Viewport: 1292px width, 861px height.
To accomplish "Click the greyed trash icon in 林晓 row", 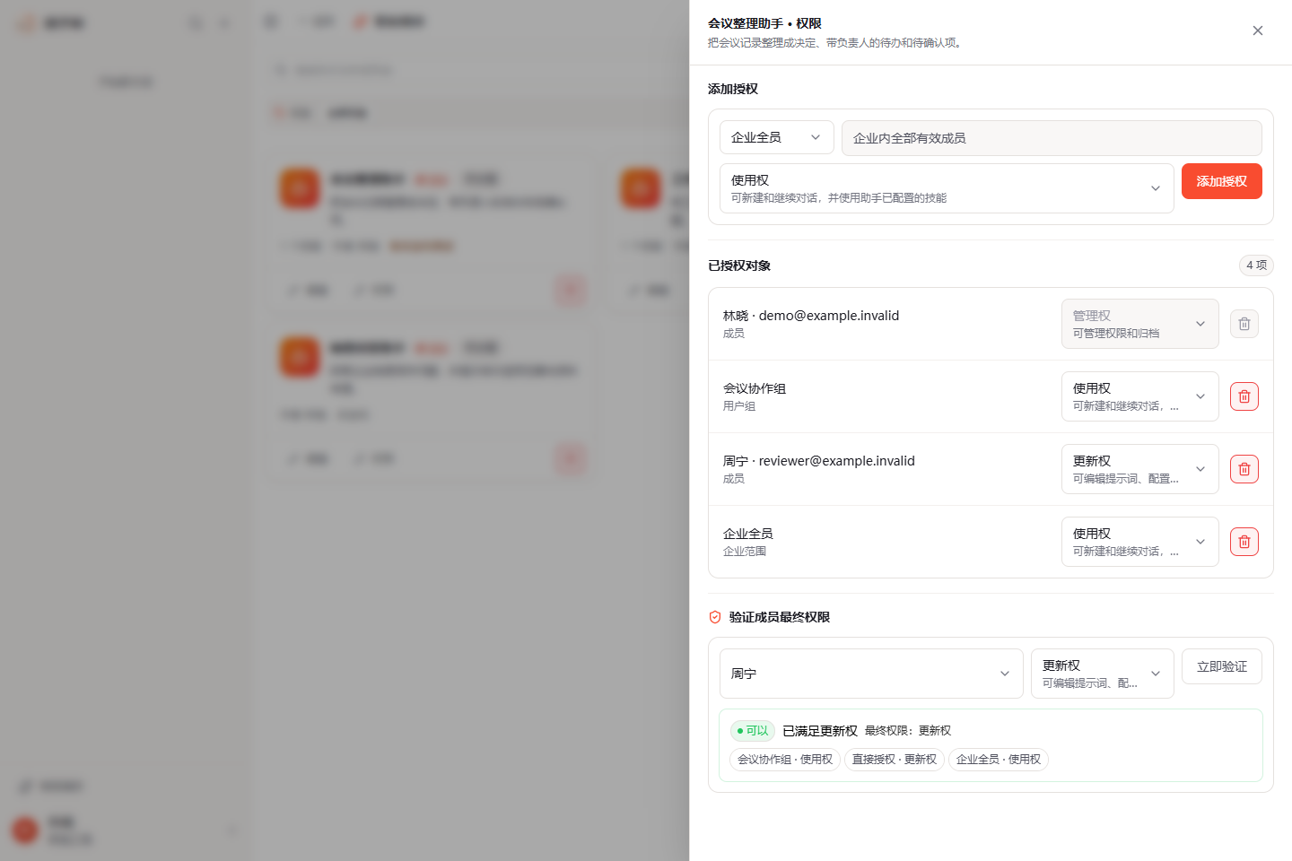I will (x=1244, y=324).
